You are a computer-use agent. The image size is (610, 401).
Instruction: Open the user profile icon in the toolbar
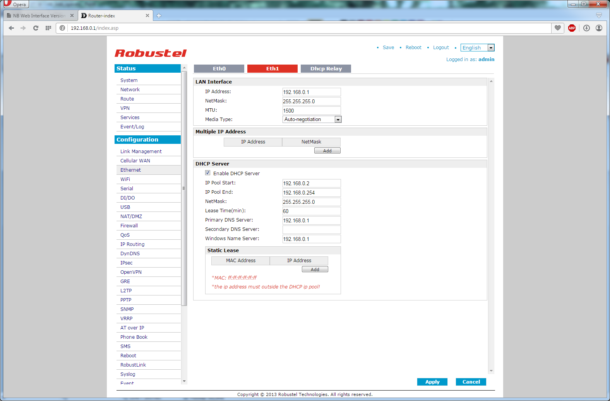(599, 28)
